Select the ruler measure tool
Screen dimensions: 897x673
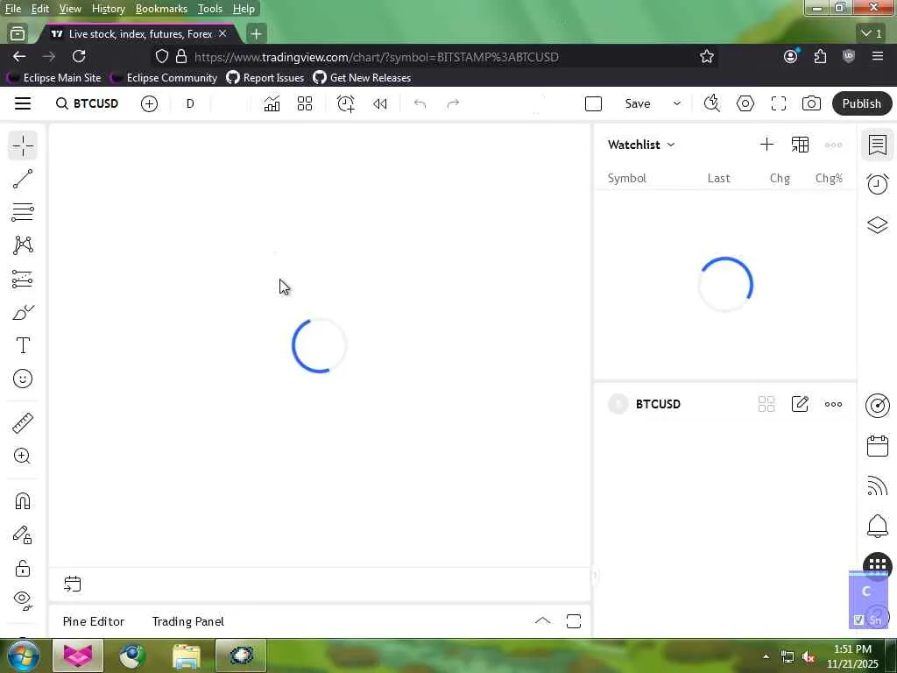(23, 423)
